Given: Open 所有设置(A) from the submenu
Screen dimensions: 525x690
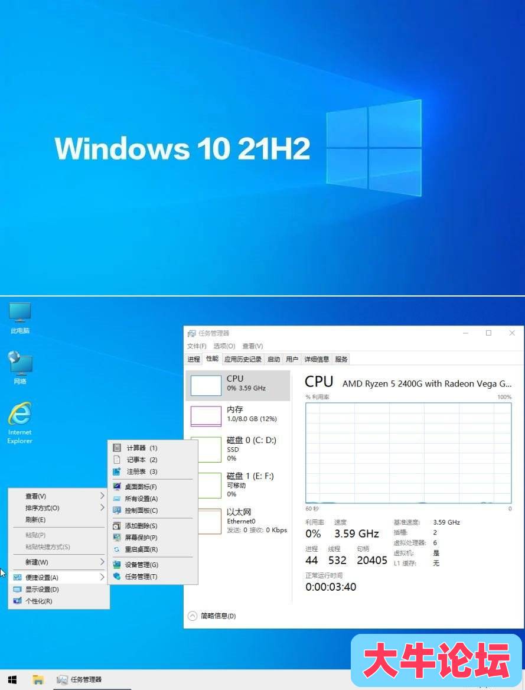Looking at the screenshot, I should (153, 499).
